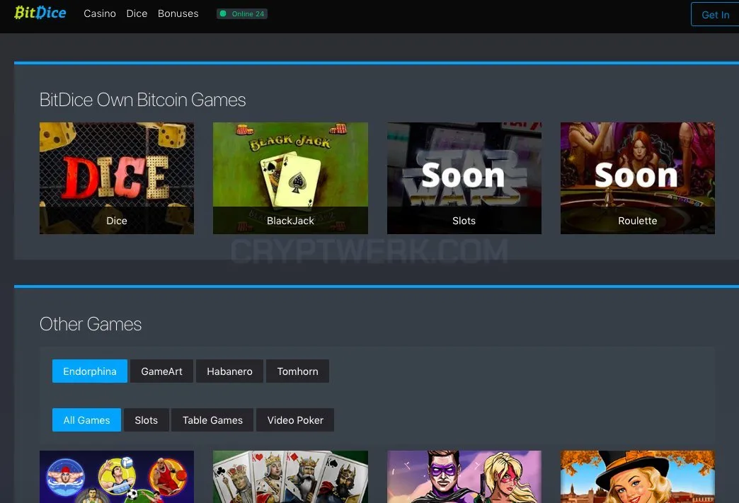
Task: Open the sports athletes game thumbnail
Action: pos(116,477)
